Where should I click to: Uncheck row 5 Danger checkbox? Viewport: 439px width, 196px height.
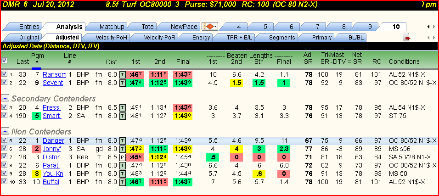click(4, 140)
